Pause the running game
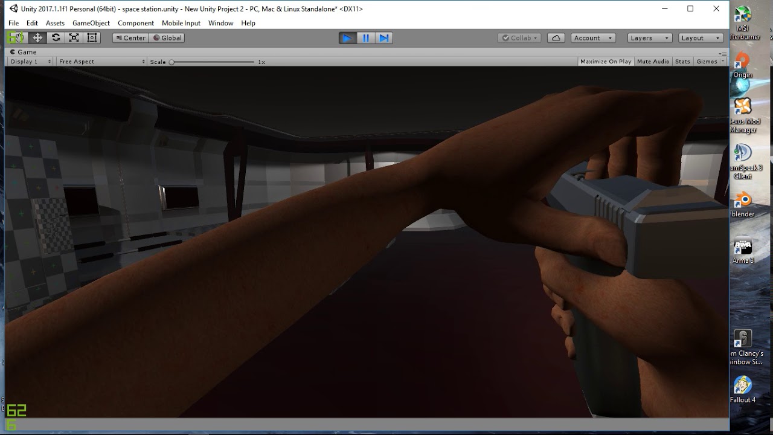This screenshot has height=435, width=773. tap(365, 37)
